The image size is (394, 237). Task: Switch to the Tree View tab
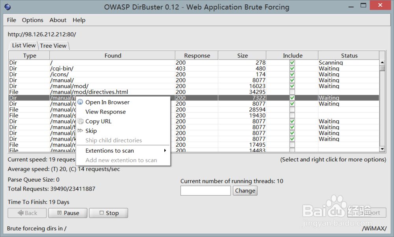53,46
